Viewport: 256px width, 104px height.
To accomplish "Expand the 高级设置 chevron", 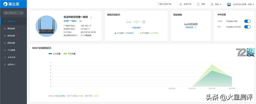I will [24, 43].
